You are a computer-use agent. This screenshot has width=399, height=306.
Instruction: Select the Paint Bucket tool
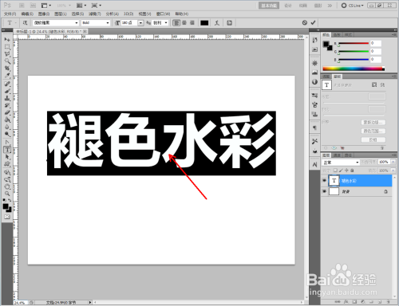pyautogui.click(x=7, y=120)
